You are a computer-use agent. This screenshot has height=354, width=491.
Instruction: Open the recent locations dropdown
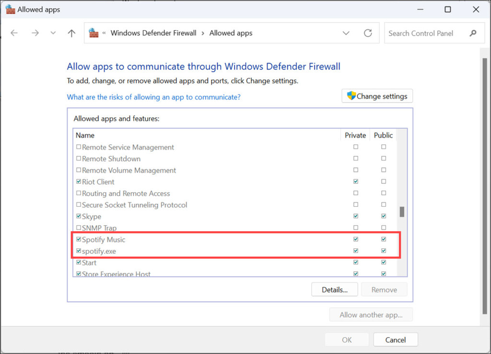click(53, 33)
